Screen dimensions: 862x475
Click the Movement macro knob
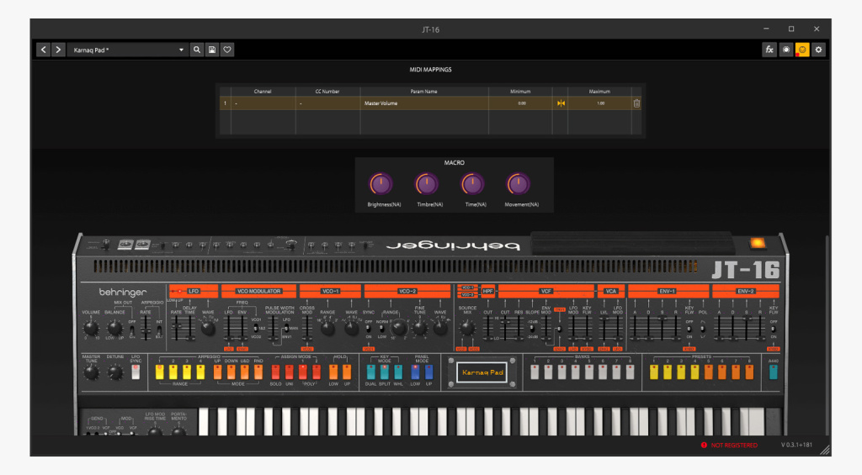(518, 184)
